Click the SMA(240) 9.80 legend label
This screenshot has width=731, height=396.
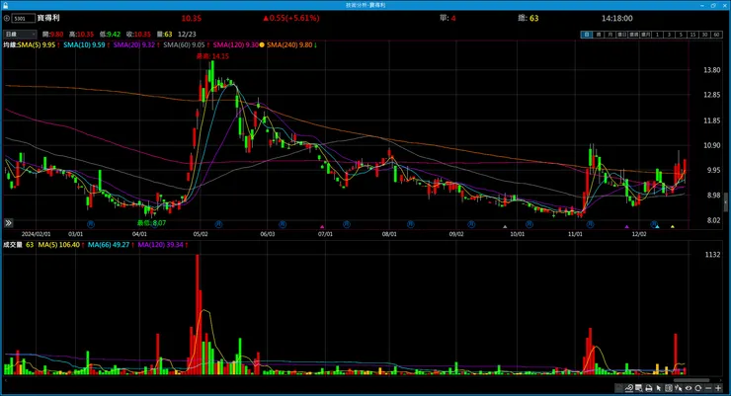(289, 44)
